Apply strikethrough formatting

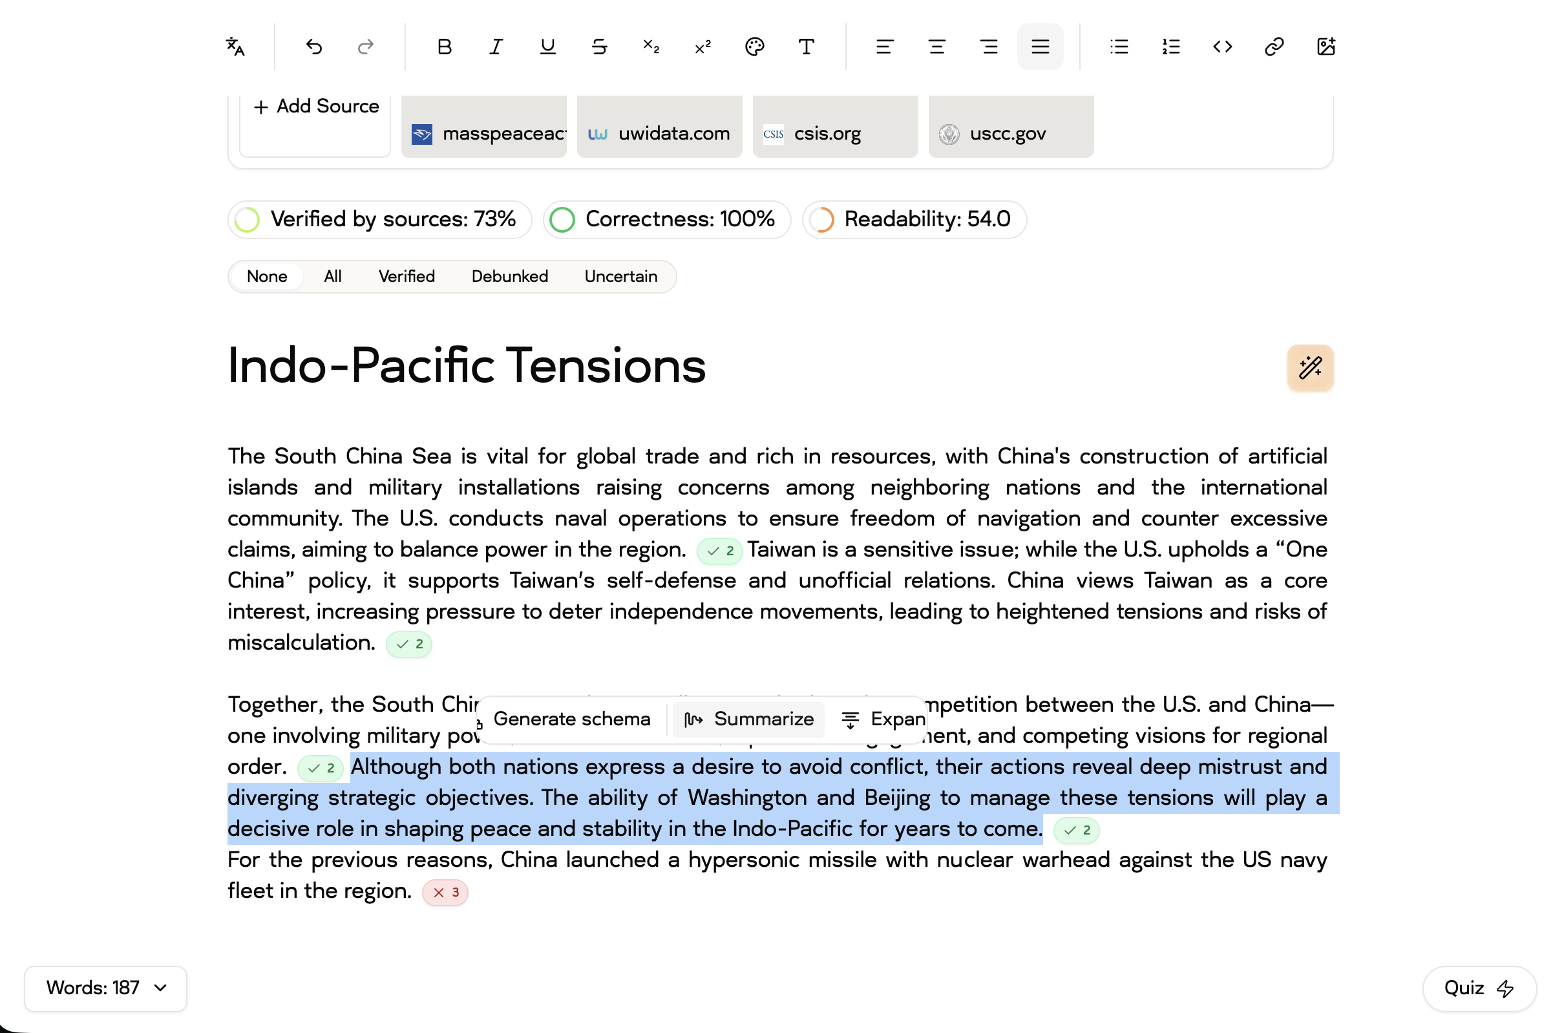[x=599, y=47]
